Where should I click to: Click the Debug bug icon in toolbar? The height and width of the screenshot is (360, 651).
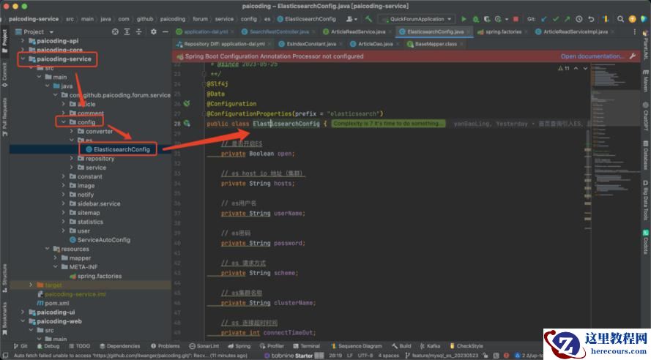(475, 19)
